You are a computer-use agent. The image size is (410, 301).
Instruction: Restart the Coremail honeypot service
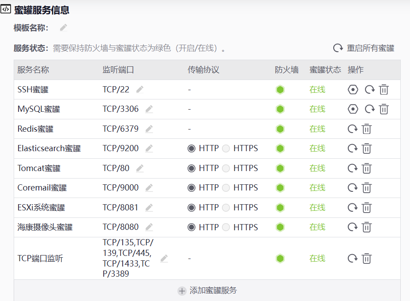353,187
